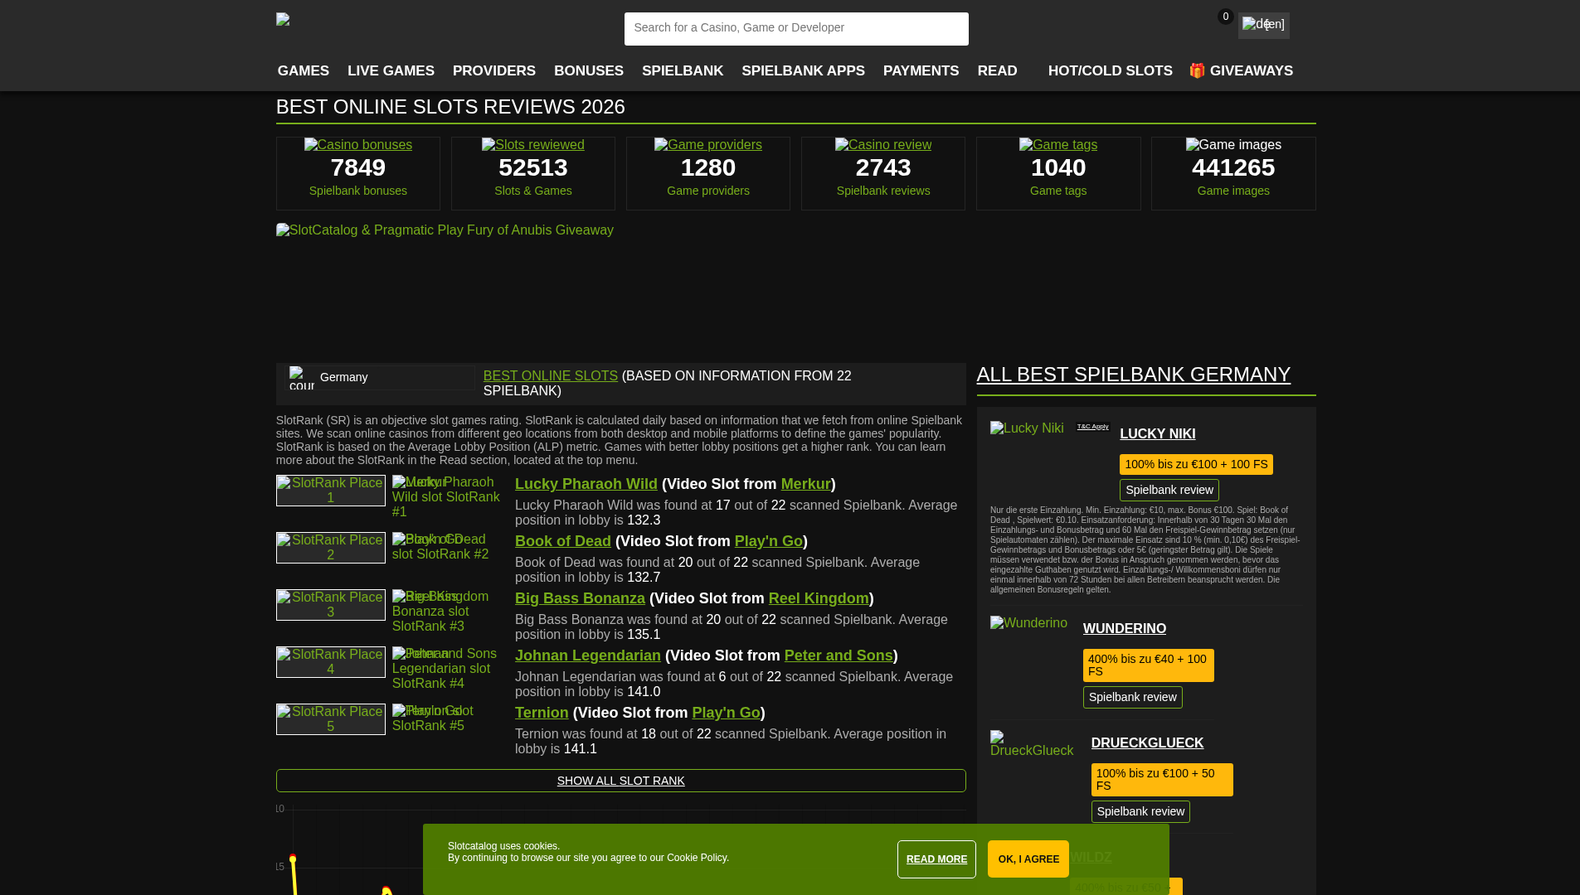The image size is (1580, 895).
Task: Open the Live Games menu
Action: [x=391, y=71]
